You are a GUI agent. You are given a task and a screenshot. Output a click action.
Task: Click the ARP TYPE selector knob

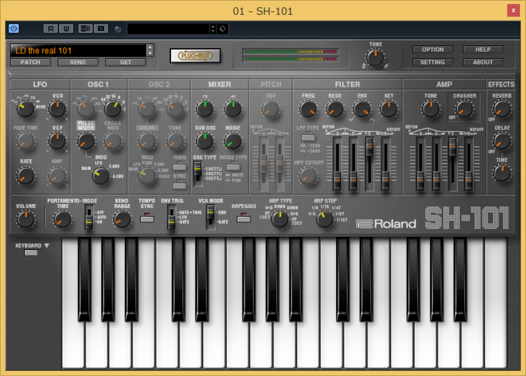point(280,219)
